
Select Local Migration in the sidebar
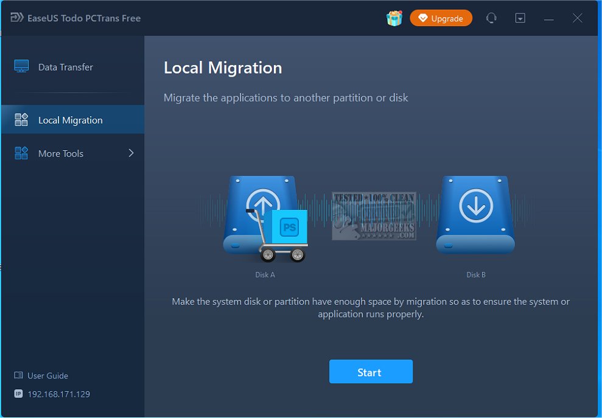[72, 120]
